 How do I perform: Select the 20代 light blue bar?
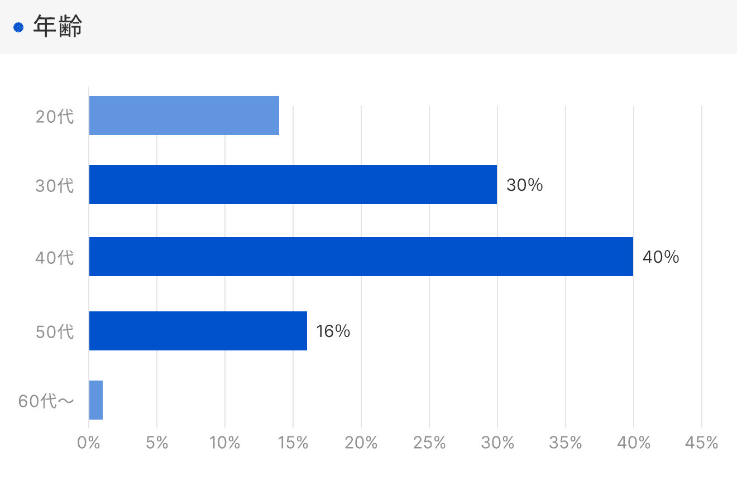click(x=184, y=116)
